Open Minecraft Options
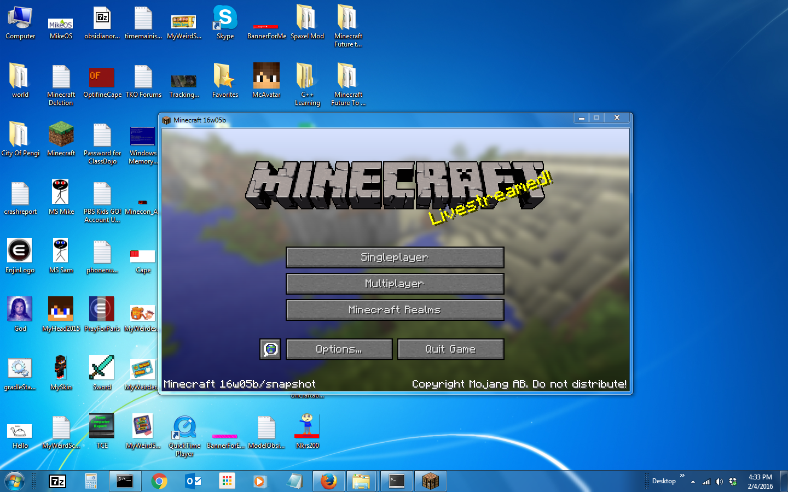 339,349
